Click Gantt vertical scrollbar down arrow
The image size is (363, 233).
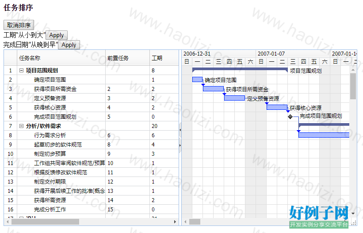[353, 214]
